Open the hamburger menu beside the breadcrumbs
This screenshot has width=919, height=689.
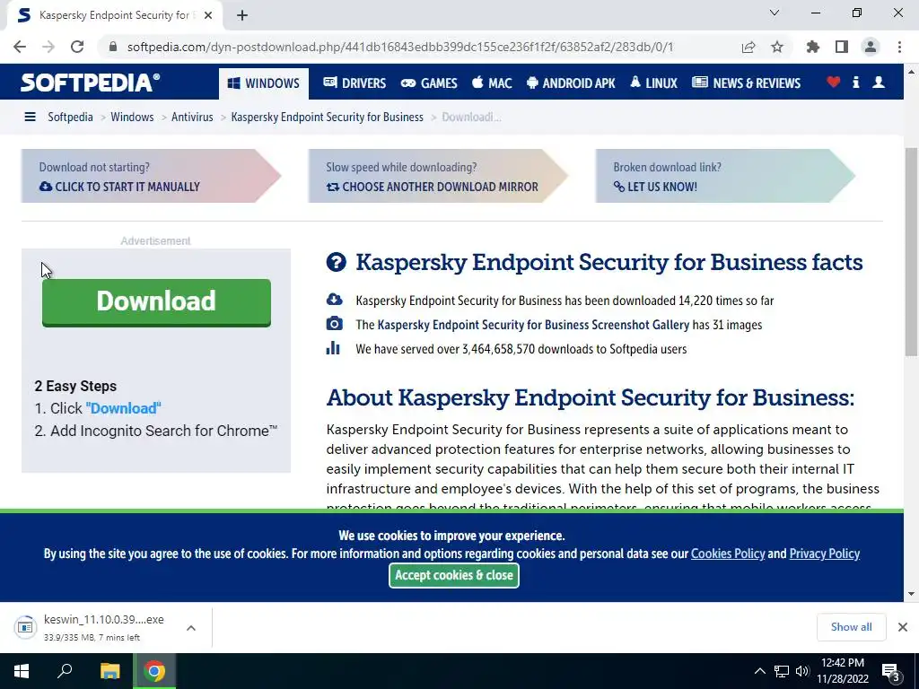click(x=30, y=117)
